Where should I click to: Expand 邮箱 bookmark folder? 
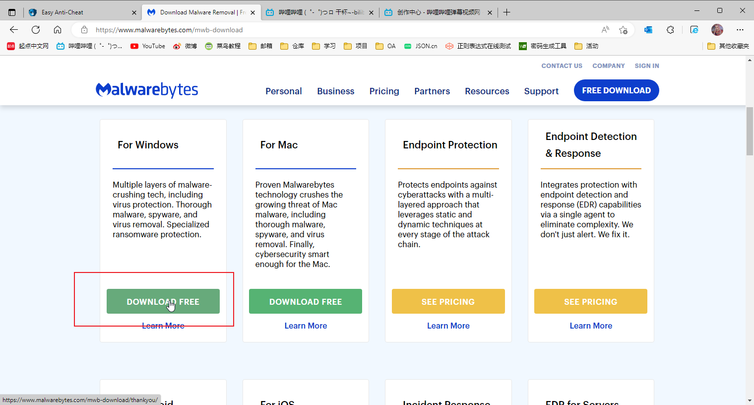pyautogui.click(x=260, y=46)
